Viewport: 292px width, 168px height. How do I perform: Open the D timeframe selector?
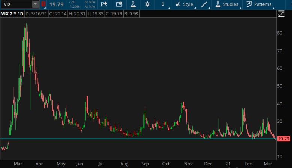tap(163, 4)
